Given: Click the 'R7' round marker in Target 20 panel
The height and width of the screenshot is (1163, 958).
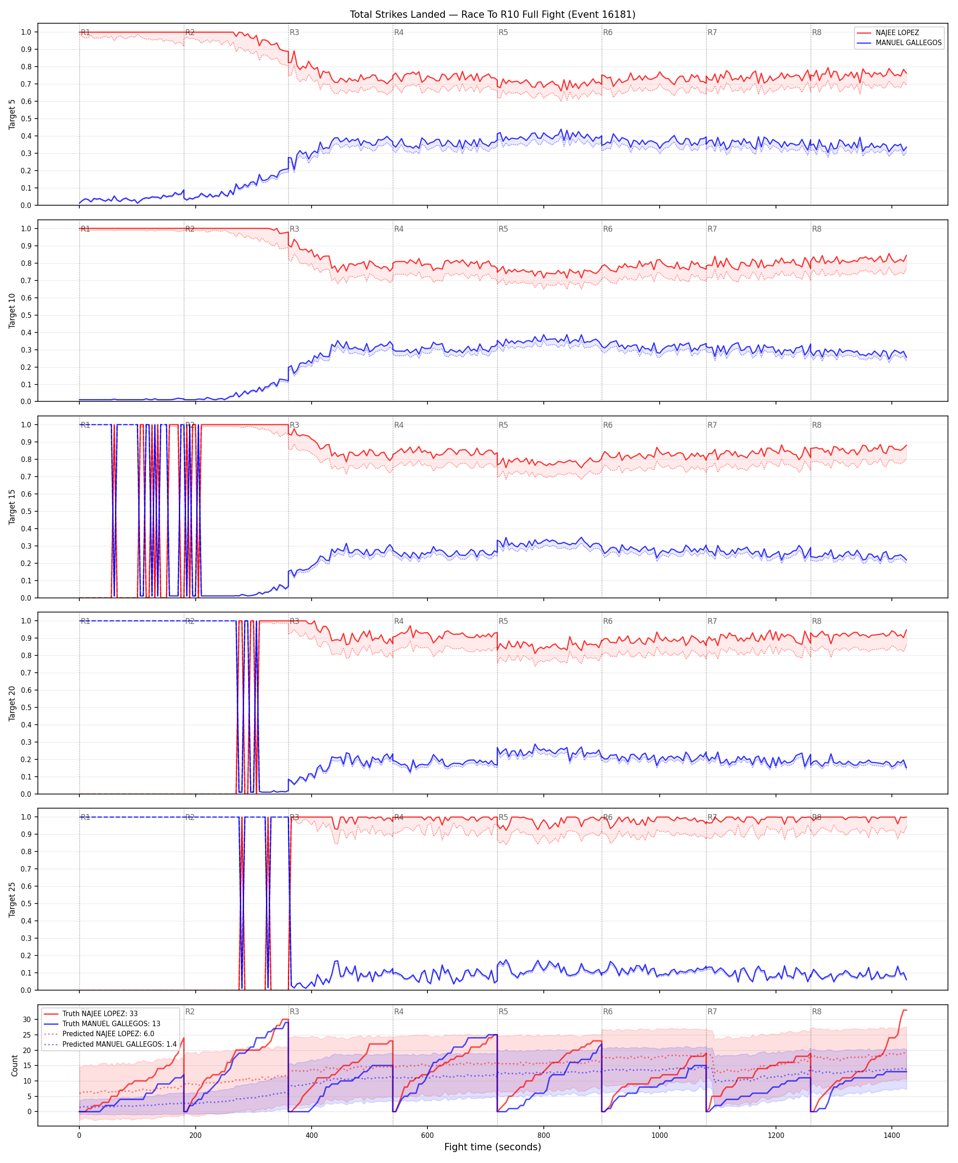Looking at the screenshot, I should click(713, 621).
